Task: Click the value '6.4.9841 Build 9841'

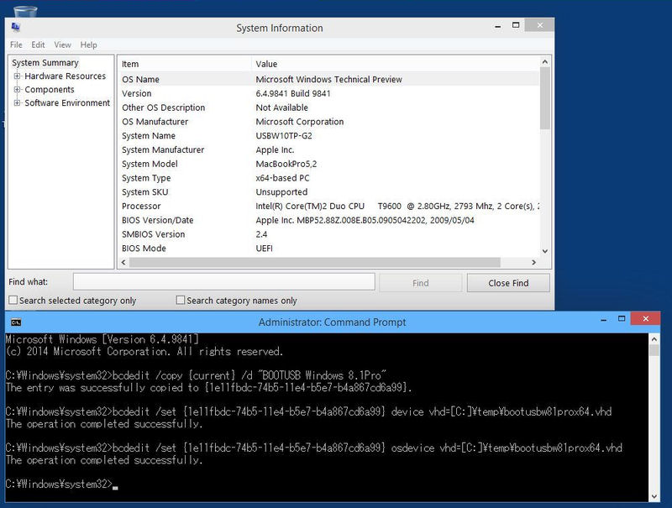Action: tap(293, 93)
